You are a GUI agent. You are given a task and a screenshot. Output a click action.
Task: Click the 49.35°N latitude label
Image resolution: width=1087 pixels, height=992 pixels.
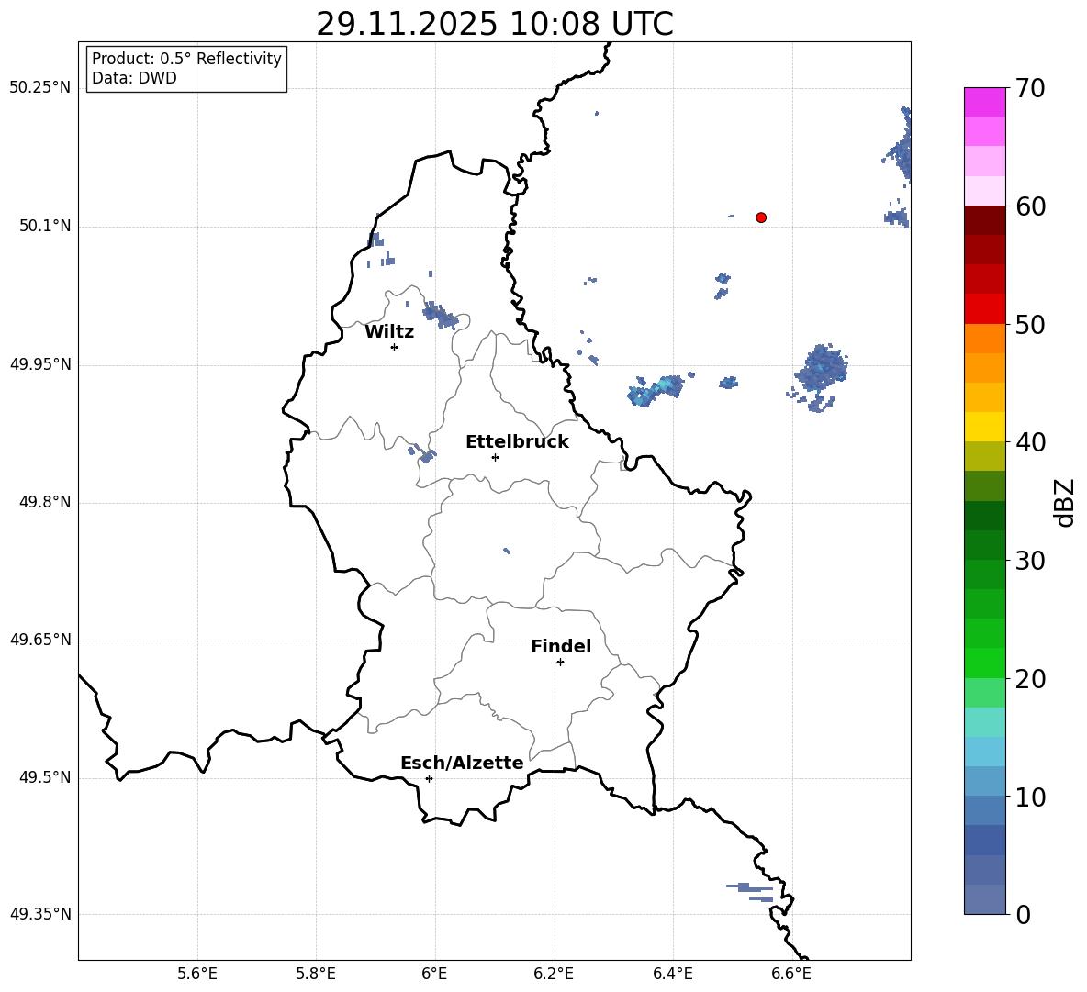[40, 914]
